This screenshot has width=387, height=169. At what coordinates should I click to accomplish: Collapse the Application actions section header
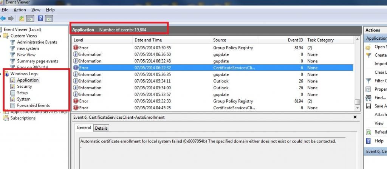coord(375,38)
